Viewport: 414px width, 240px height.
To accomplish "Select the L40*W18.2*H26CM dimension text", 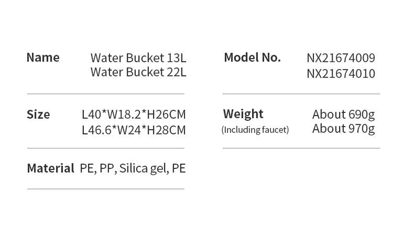I will 134,115.
